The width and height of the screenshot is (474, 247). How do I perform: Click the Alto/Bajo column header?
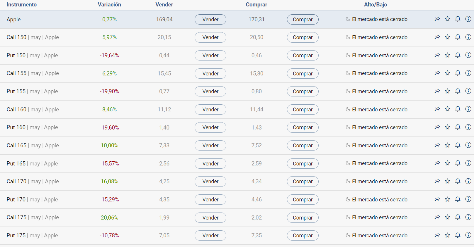point(376,5)
